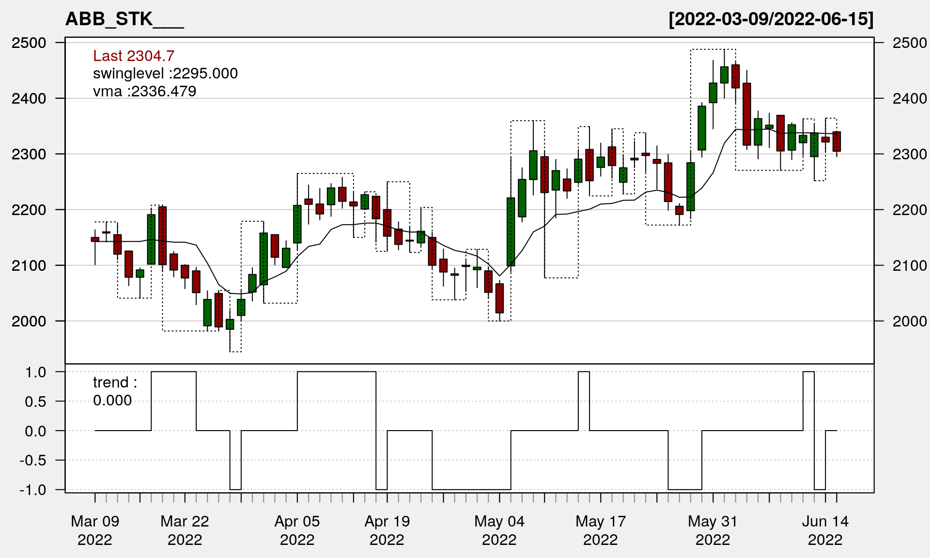Click the ABB_STK chart title
The image size is (930, 558).
[x=124, y=19]
